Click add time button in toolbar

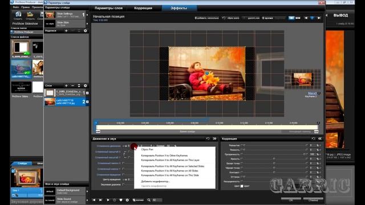267,18
